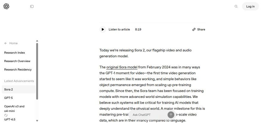Click sidebar scrollbar up arrow
Image resolution: width=263 pixels, height=123 pixels.
tap(37, 41)
